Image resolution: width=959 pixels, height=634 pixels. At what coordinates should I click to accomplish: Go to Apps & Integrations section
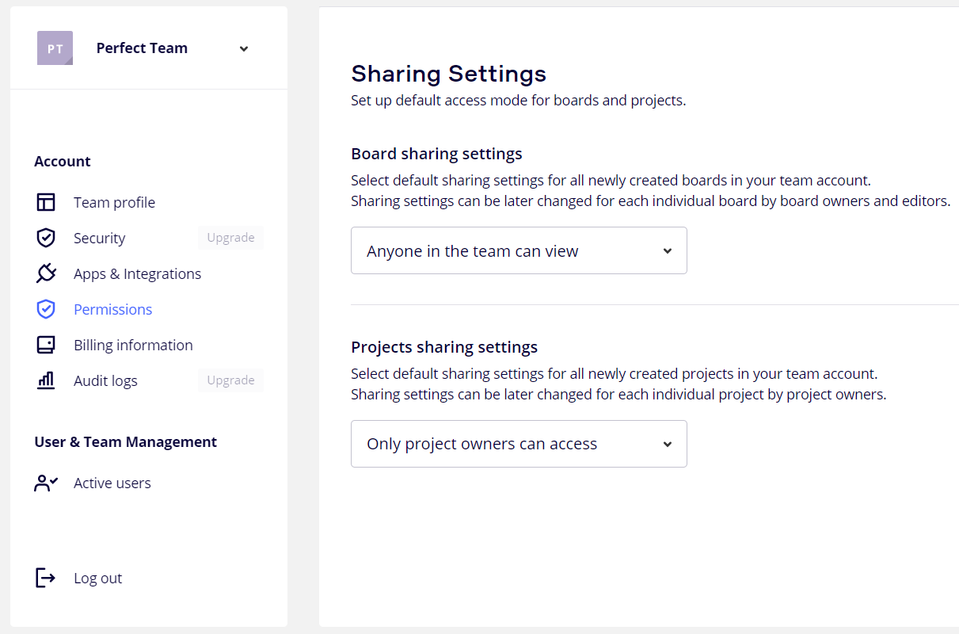[137, 273]
